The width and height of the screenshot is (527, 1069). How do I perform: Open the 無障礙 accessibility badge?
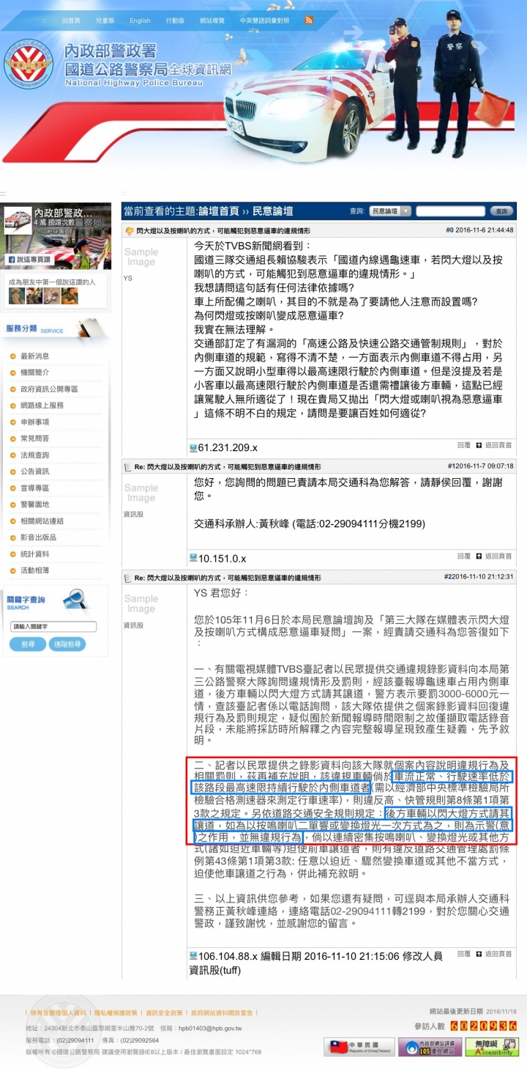pyautogui.click(x=493, y=1046)
